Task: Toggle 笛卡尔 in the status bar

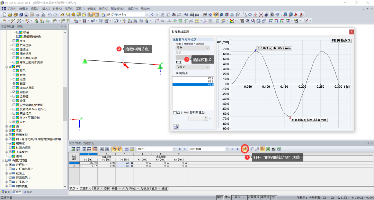Action: (239, 197)
